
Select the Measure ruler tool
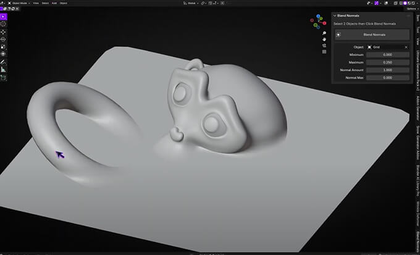click(x=3, y=69)
